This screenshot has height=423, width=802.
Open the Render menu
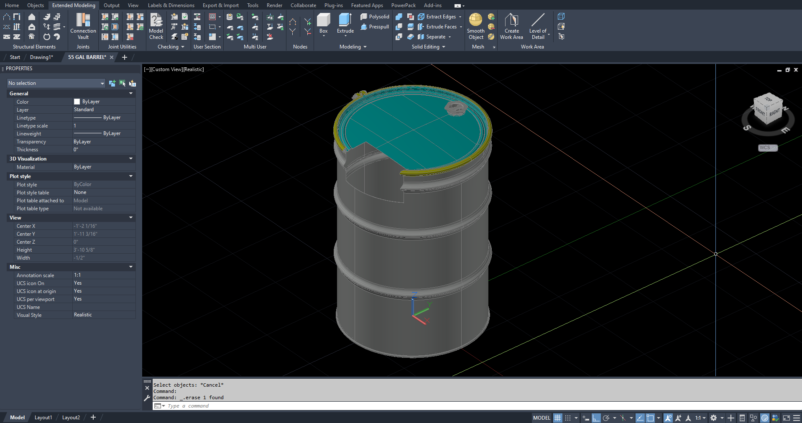pyautogui.click(x=274, y=5)
